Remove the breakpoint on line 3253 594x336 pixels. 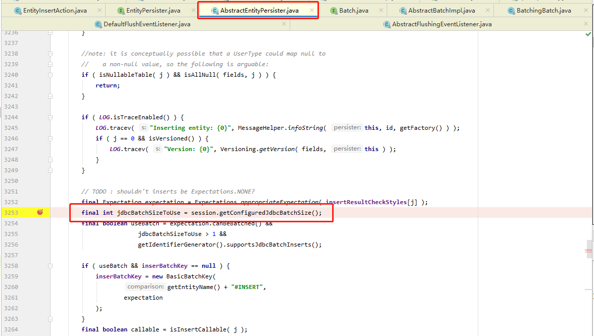40,212
